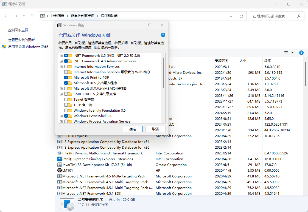Select .NET Framework 4.5 Multi-Targeting Pack icon
Screen dimensions: 308x212
point(60,176)
